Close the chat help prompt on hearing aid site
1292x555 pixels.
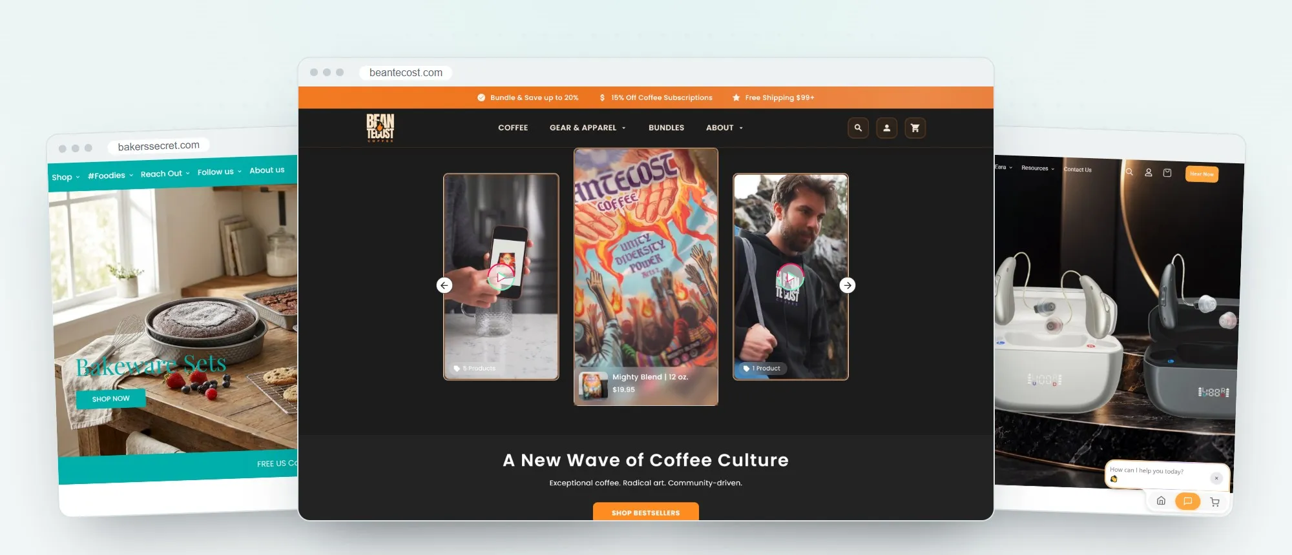coord(1216,478)
